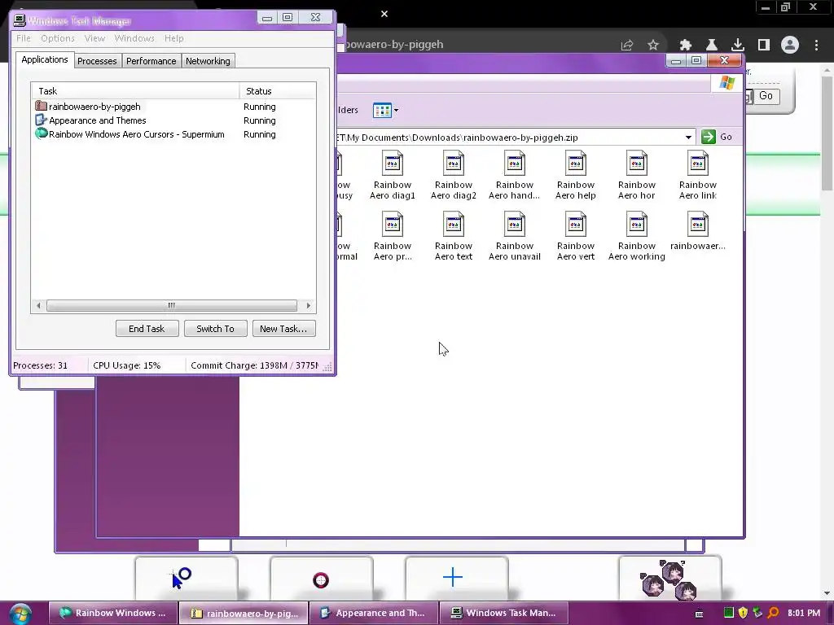Open the Rainbow Aero diag1 cursor file

point(393,176)
